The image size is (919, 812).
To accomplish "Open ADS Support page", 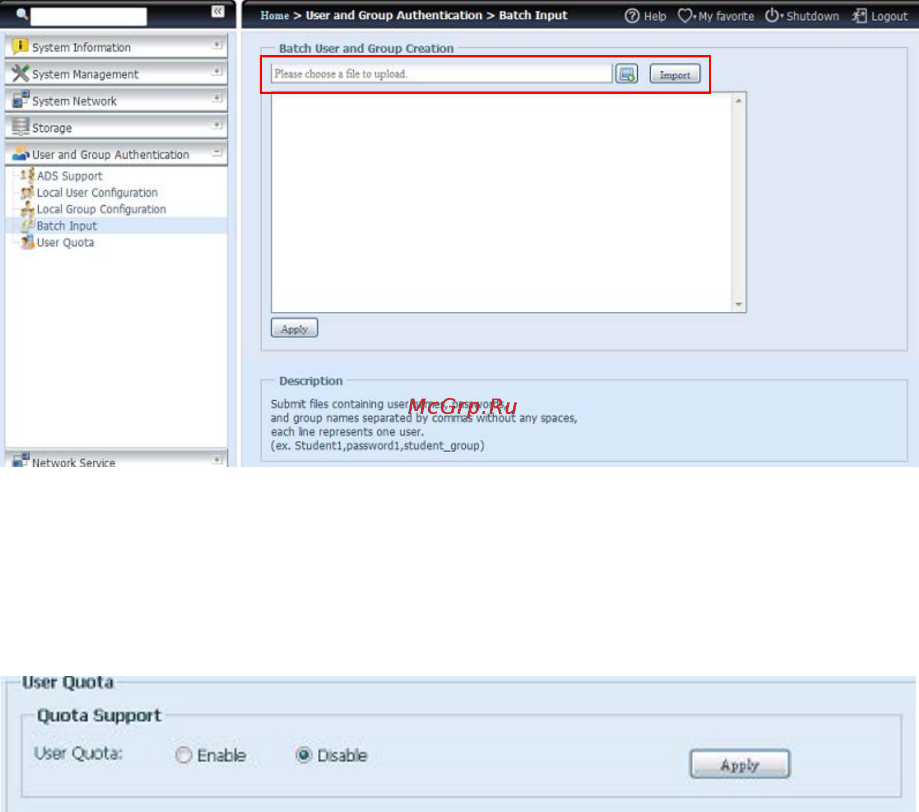I will 70,176.
